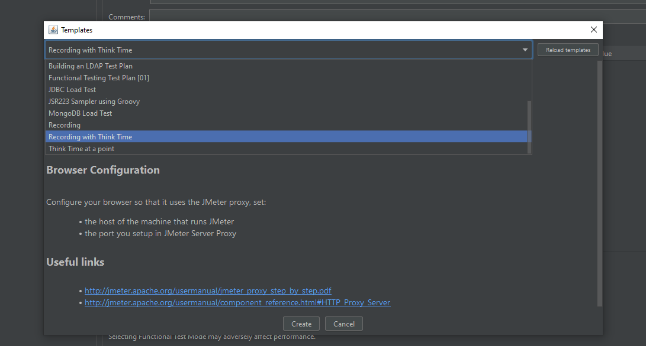Image resolution: width=646 pixels, height=346 pixels.
Task: Click the 'Useful links' heading text
Action: [75, 262]
